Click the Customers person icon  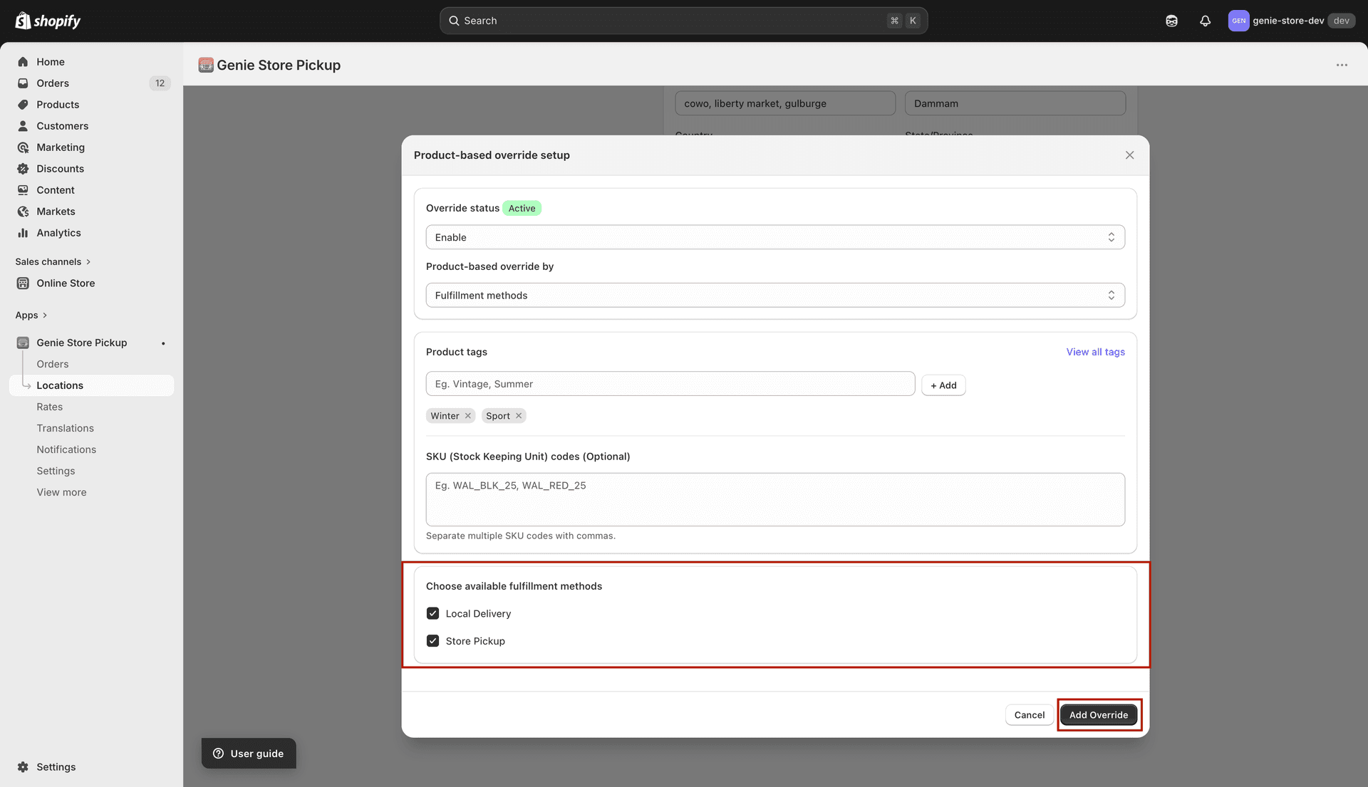(x=23, y=126)
